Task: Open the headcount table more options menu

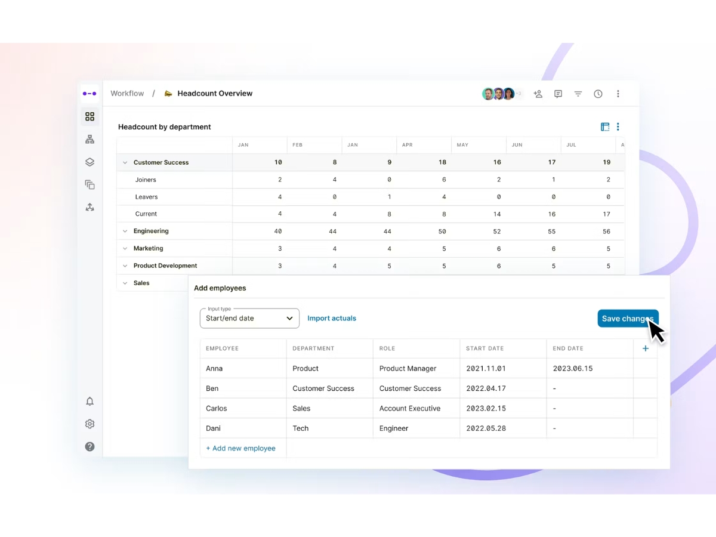Action: pyautogui.click(x=618, y=126)
